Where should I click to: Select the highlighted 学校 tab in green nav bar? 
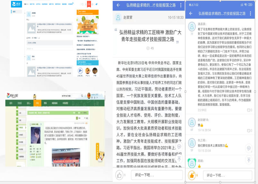pyautogui.click(x=37, y=103)
